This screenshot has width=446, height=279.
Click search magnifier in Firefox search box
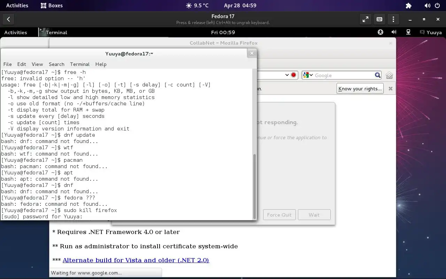coord(378,75)
